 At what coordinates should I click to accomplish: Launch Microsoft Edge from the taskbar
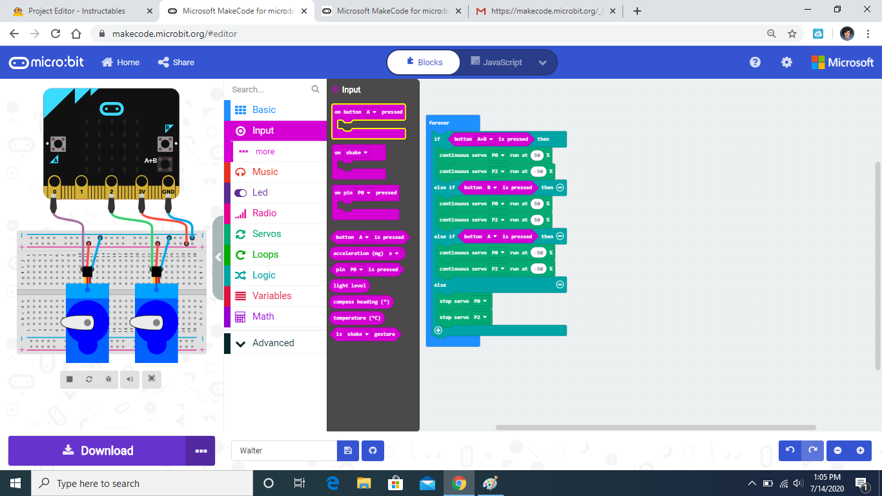coord(333,483)
